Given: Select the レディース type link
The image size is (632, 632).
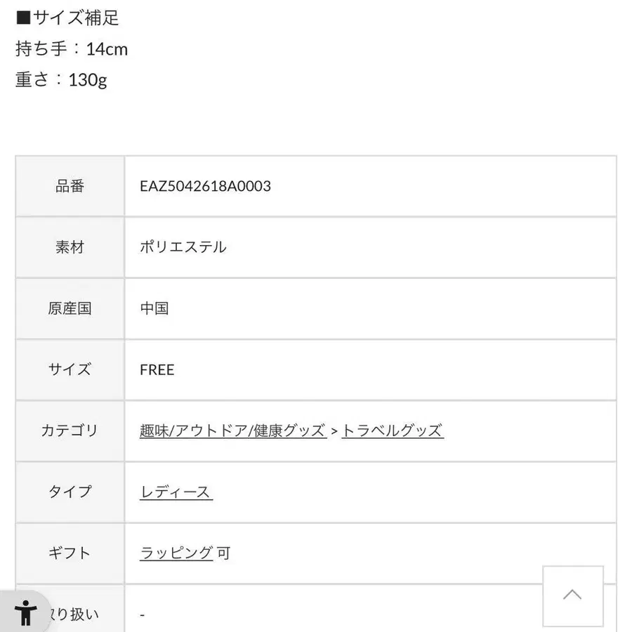Looking at the screenshot, I should tap(176, 492).
